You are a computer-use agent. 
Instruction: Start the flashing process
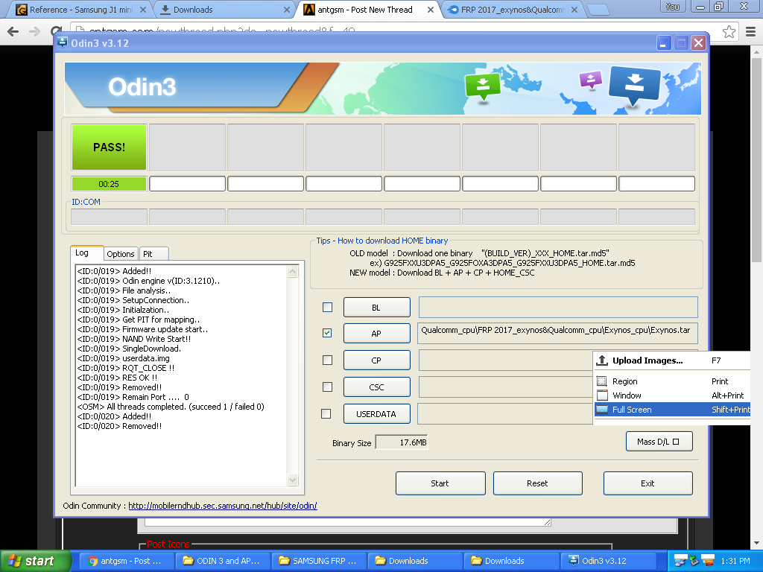(440, 483)
